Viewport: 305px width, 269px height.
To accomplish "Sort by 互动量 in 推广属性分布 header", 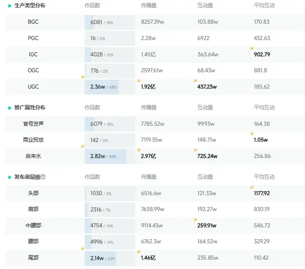I will [x=205, y=107].
